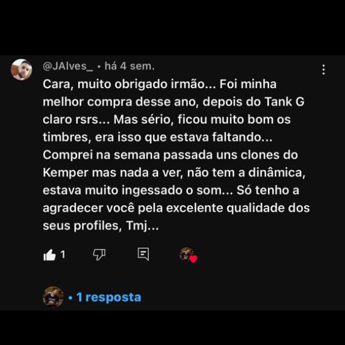The height and width of the screenshot is (345, 345).
Task: Click the word 'timbres' in the comment
Action: click(x=67, y=137)
